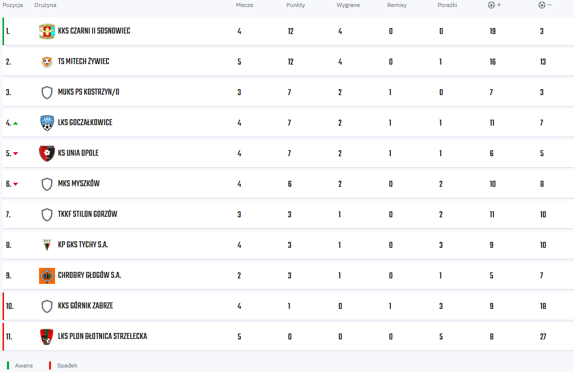Click the Chrobry Głogów orange logo
The height and width of the screenshot is (372, 574).
47,276
